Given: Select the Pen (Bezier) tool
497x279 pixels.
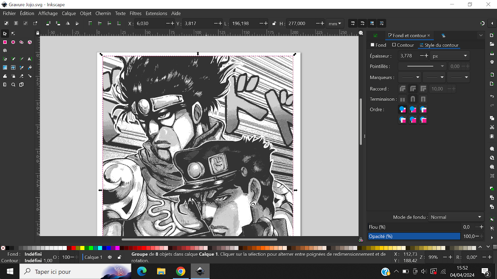Looking at the screenshot, I should [x=5, y=59].
